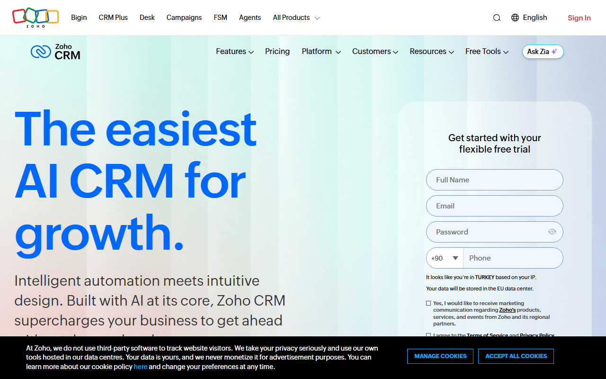This screenshot has width=606, height=379.
Task: Focus the Email field
Action: coord(495,206)
